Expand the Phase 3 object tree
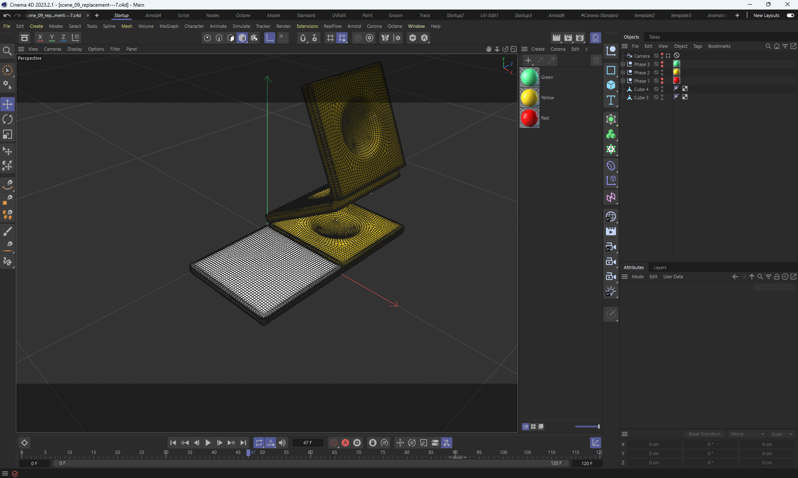 (x=623, y=64)
